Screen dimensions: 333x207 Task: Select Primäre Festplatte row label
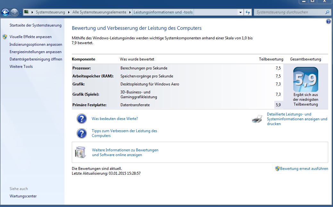pyautogui.click(x=89, y=105)
